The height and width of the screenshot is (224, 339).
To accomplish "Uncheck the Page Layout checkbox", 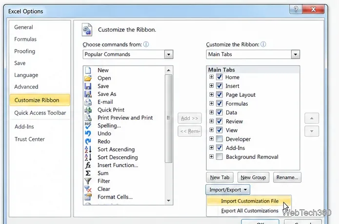I will (219, 95).
